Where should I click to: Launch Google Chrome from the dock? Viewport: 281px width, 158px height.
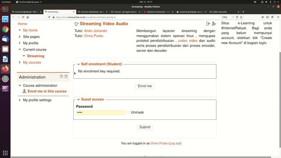point(5,29)
